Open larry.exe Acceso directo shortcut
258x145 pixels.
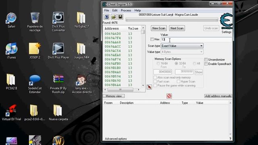(x=82, y=84)
